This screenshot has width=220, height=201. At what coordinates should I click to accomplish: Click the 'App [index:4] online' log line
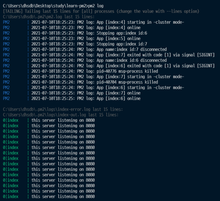coord(72,28)
